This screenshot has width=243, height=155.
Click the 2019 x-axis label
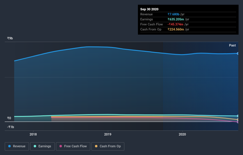[x=108, y=134]
